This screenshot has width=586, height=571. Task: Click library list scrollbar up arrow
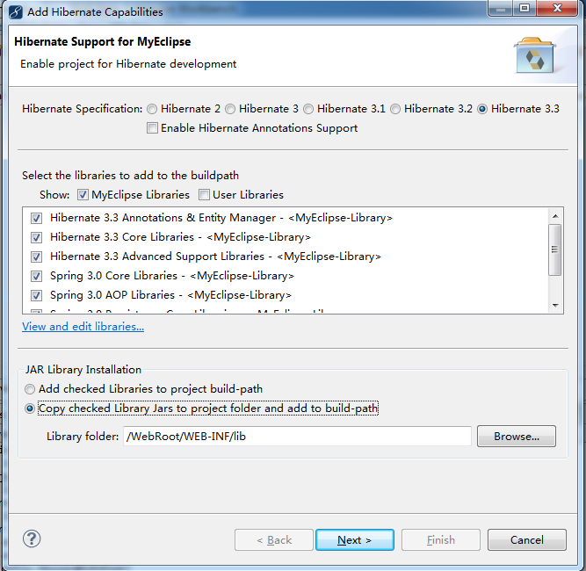[x=555, y=216]
